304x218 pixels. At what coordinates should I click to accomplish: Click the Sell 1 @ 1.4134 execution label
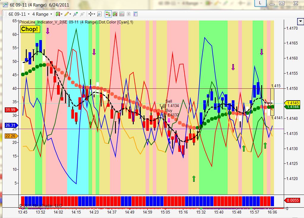pyautogui.click(x=169, y=104)
